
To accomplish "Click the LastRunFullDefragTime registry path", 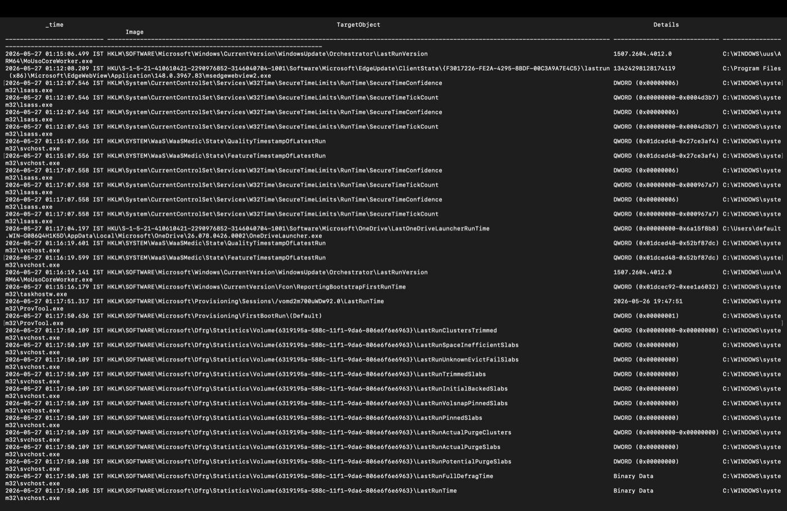I will pyautogui.click(x=300, y=477).
